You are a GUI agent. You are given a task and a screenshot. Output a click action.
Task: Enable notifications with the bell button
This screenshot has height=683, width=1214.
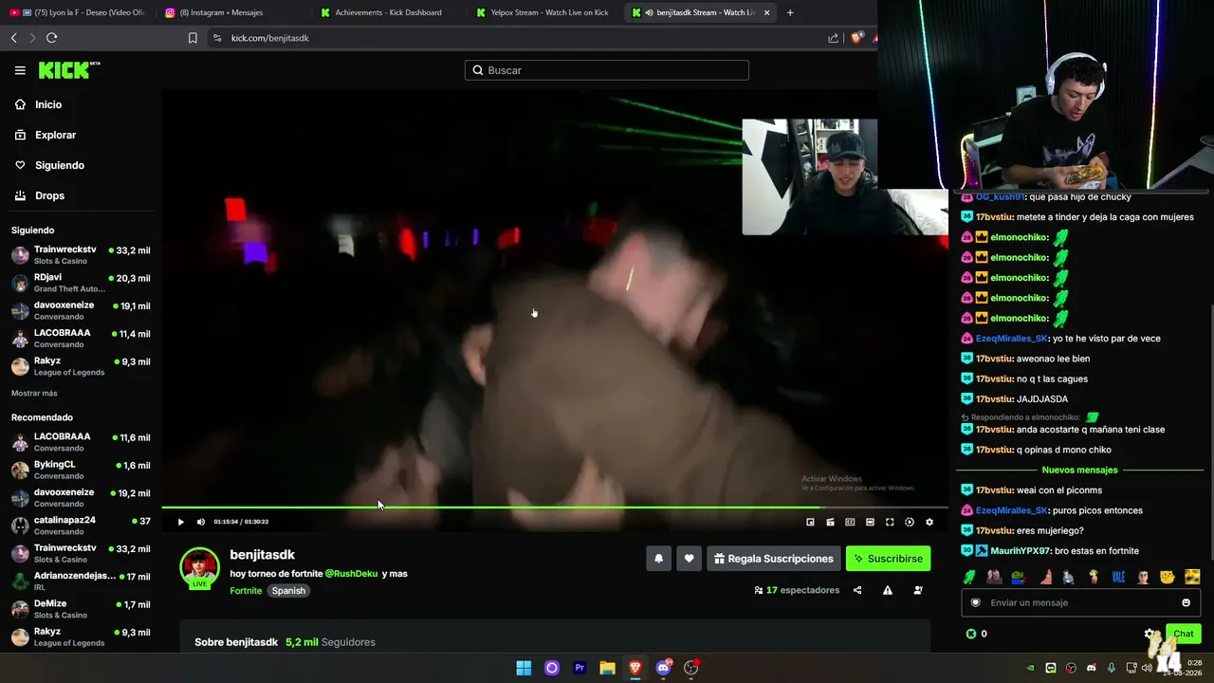point(659,559)
